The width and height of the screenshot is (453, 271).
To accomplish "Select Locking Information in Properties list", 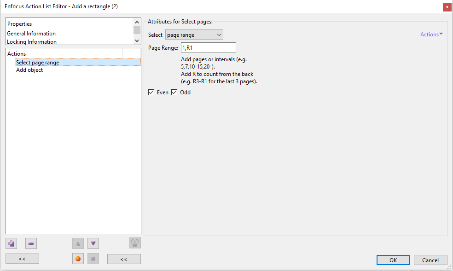I will click(x=32, y=42).
